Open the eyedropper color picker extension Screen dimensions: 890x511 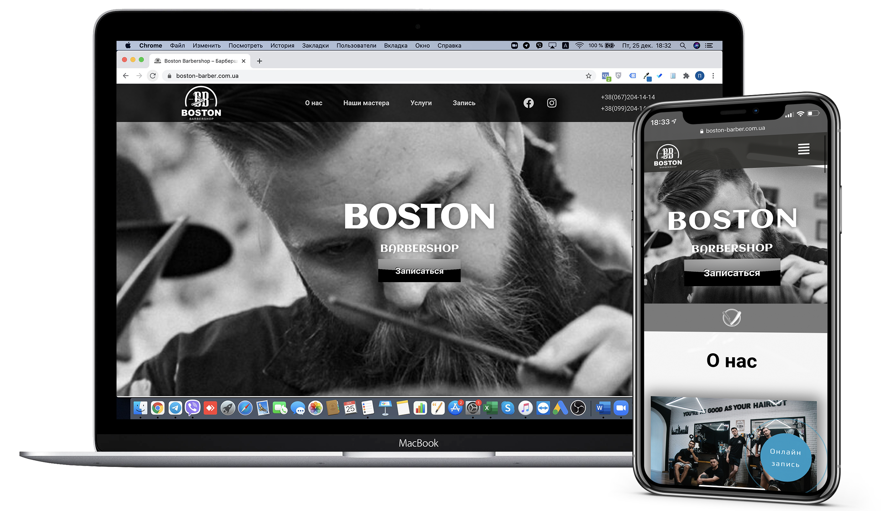pyautogui.click(x=647, y=76)
